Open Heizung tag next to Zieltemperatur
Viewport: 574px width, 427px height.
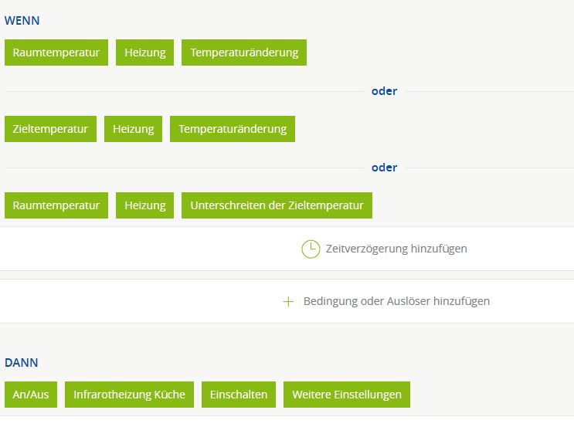133,129
